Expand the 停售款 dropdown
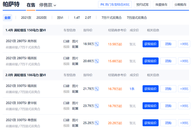Screen dimensions: 195x131 pos(47,5)
